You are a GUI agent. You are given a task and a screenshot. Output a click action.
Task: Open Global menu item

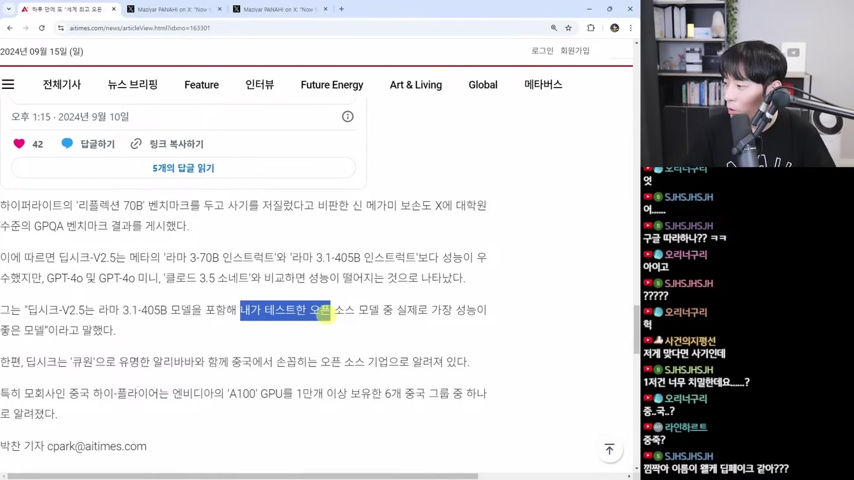pos(483,84)
